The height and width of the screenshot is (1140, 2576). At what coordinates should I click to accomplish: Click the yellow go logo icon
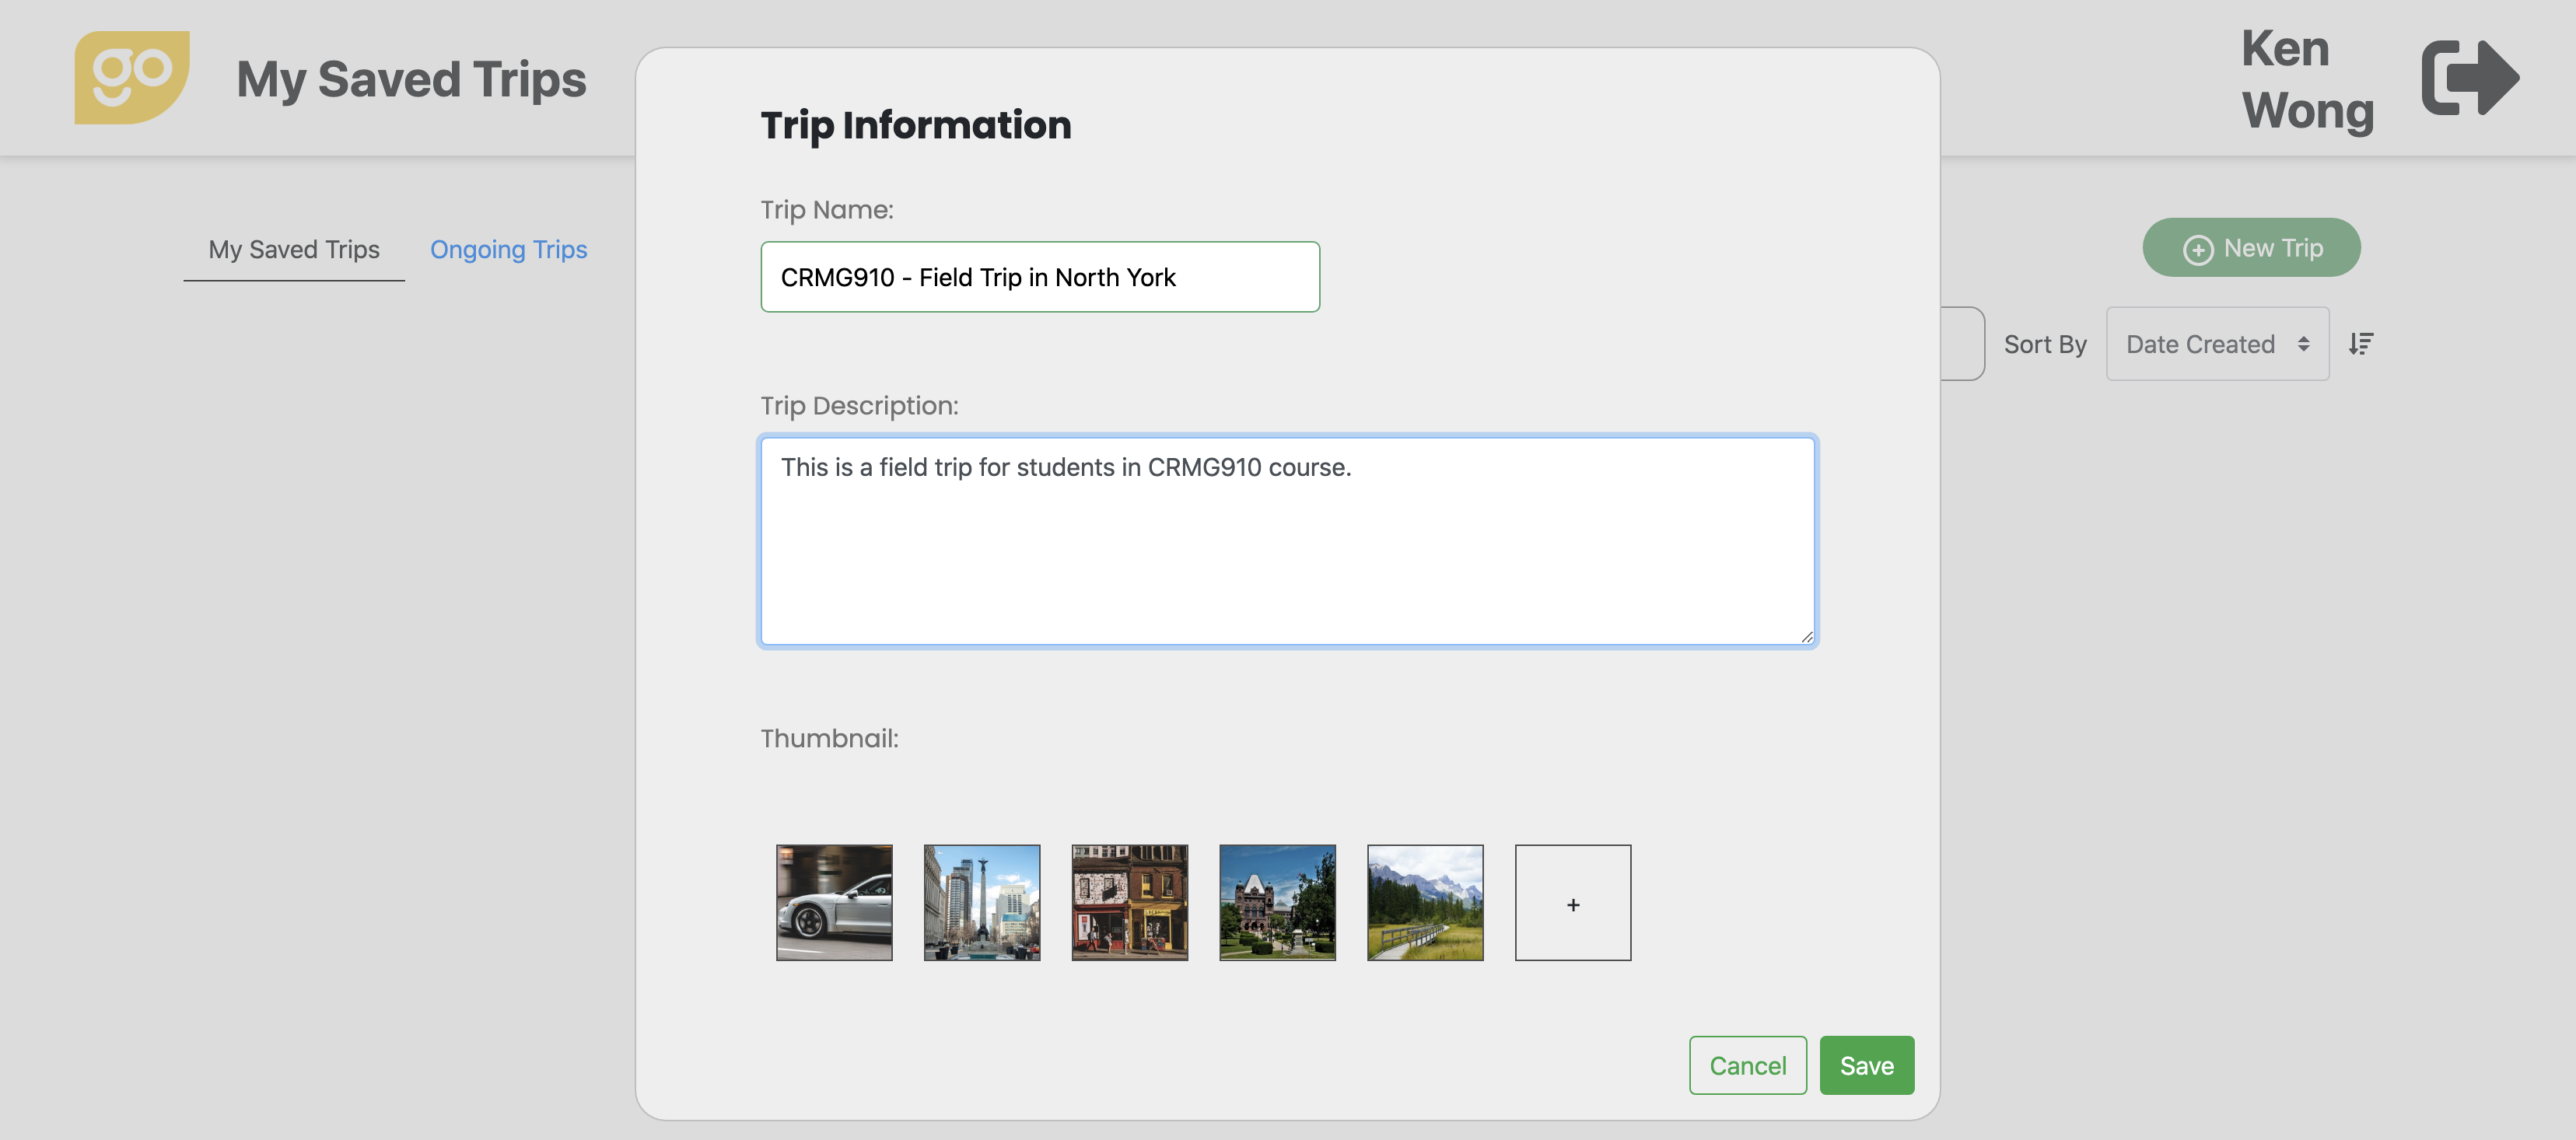132,77
